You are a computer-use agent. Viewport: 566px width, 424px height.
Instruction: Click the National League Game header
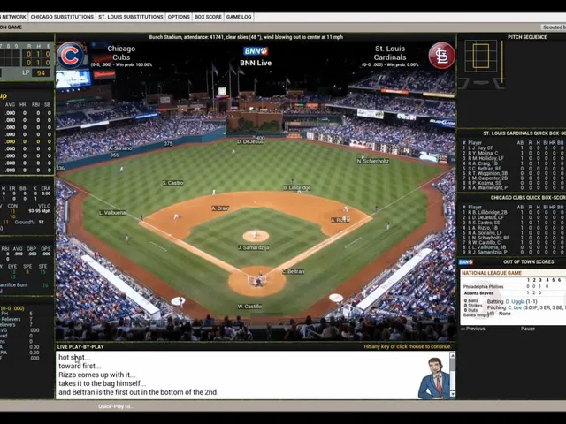pos(492,273)
